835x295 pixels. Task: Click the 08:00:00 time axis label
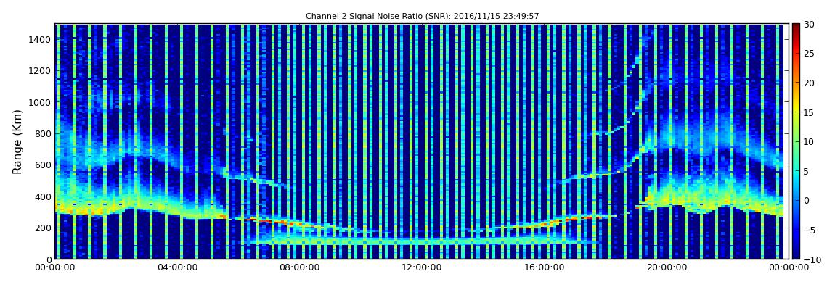tap(299, 268)
